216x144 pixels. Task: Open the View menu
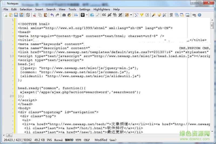tap(62, 9)
